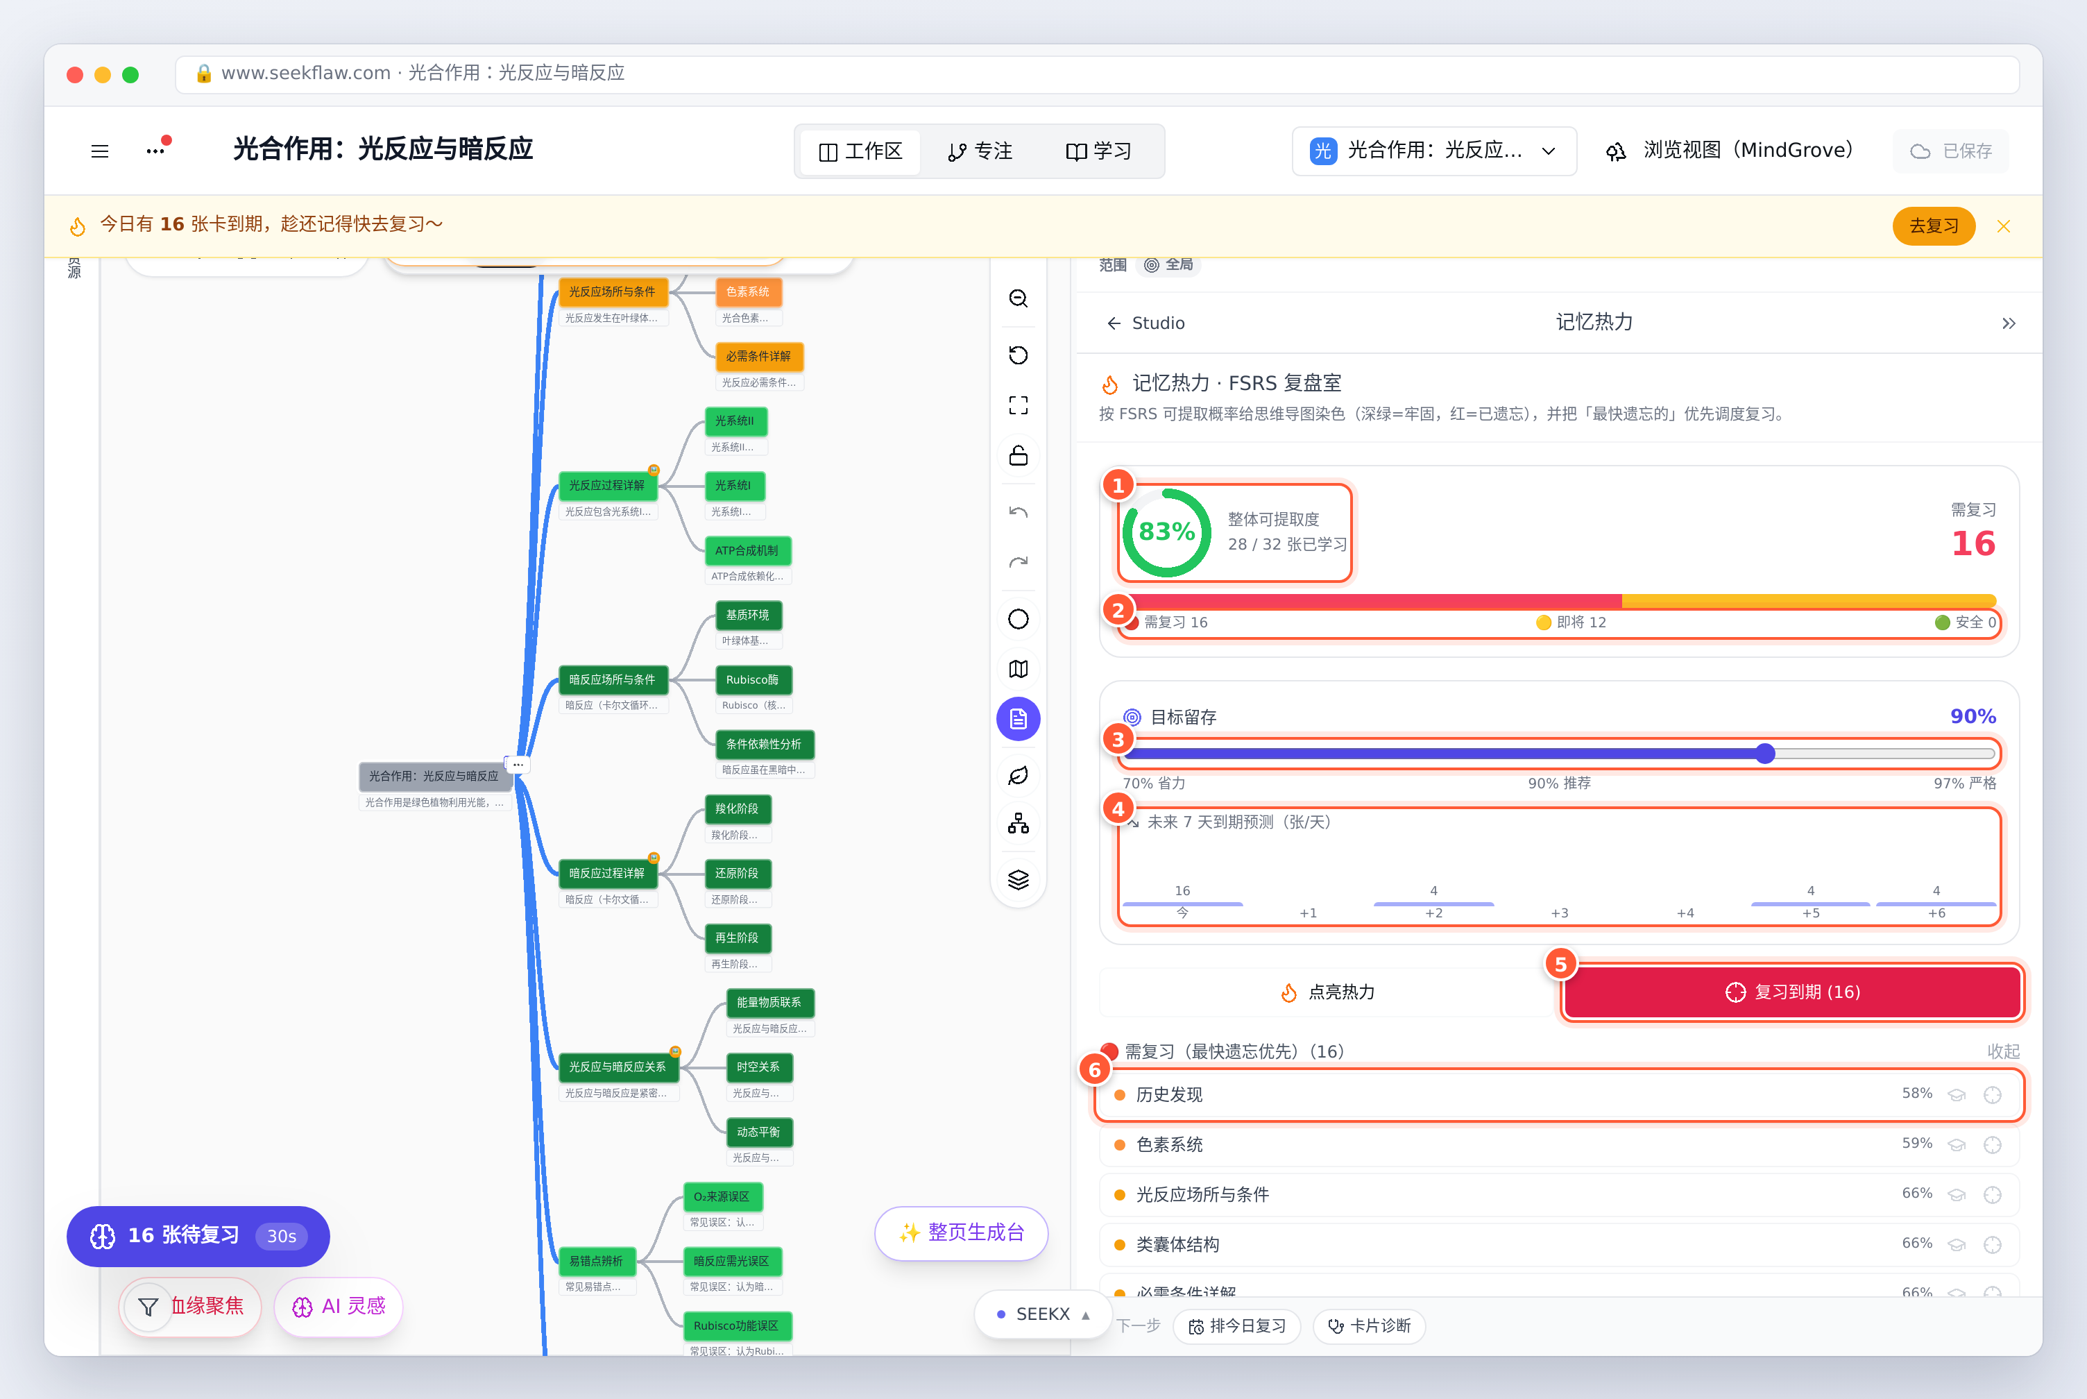The width and height of the screenshot is (2087, 1399).
Task: Expand the root node ellipsis toggle
Action: (x=518, y=765)
